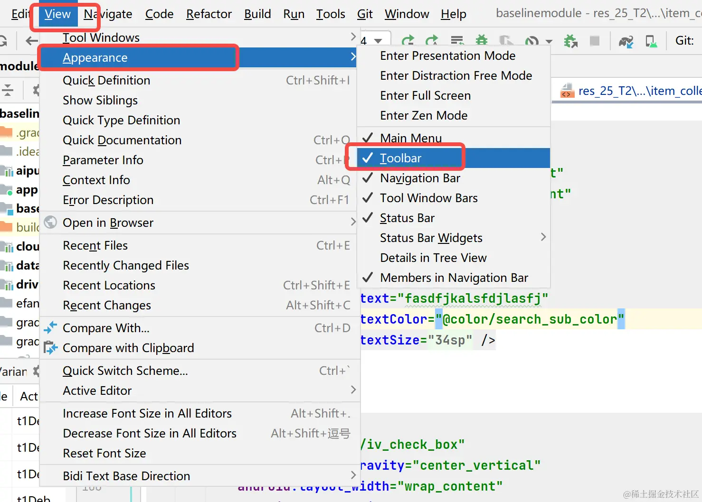Viewport: 702px width, 502px height.
Task: Choose Quick Documentation menu item
Action: [199, 140]
